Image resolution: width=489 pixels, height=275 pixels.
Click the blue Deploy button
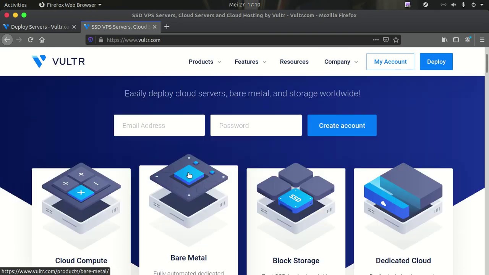point(436,61)
